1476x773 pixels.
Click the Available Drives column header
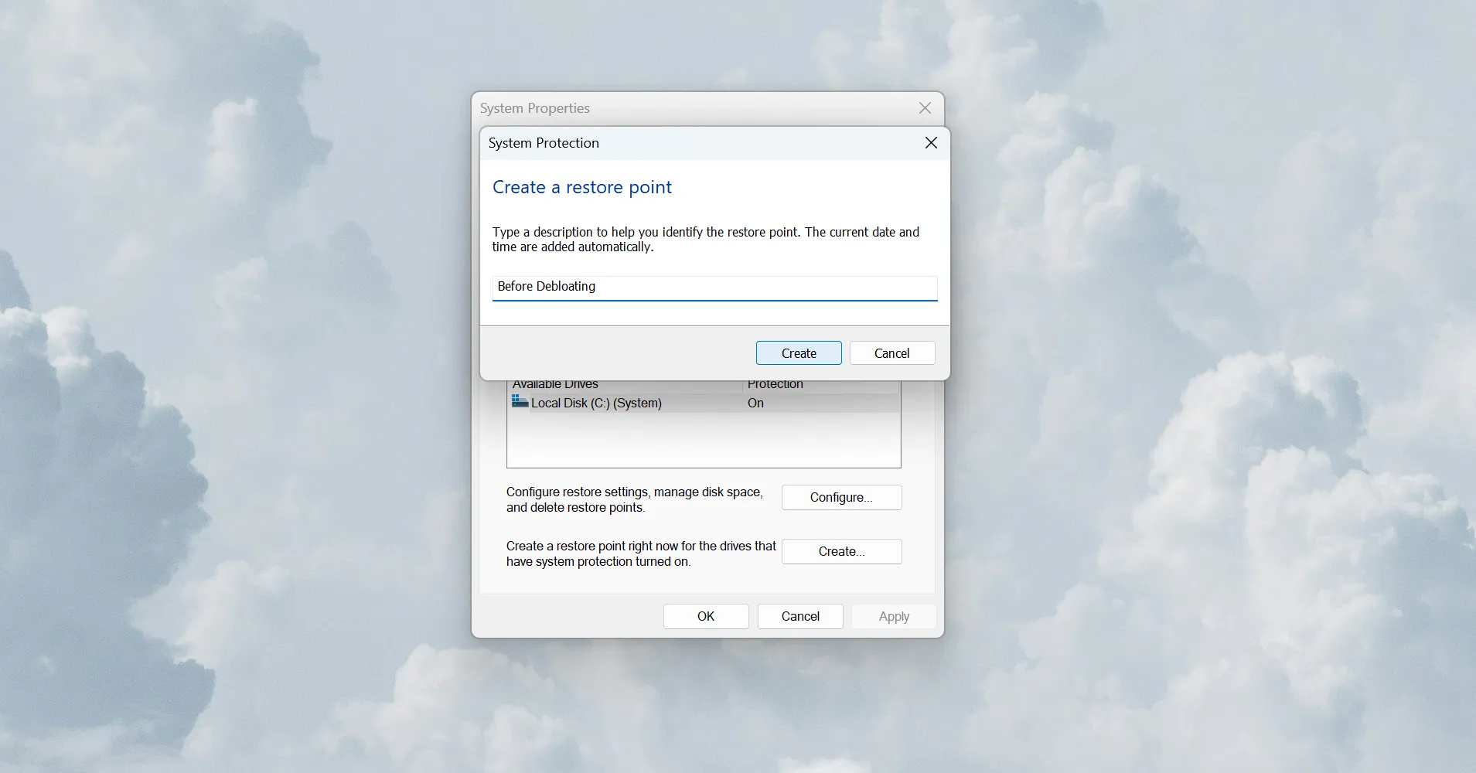[555, 385]
